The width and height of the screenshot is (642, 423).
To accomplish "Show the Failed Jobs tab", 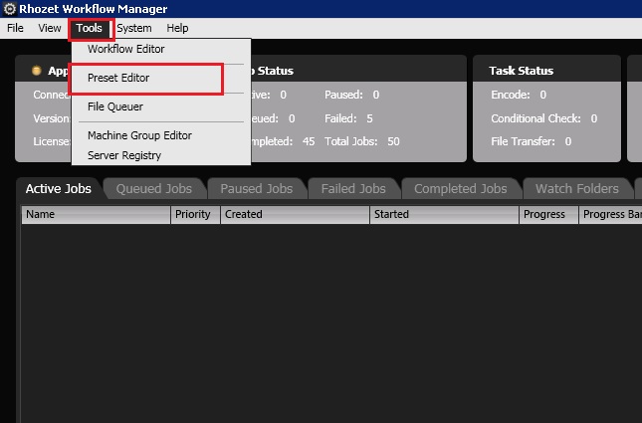I will (x=353, y=188).
